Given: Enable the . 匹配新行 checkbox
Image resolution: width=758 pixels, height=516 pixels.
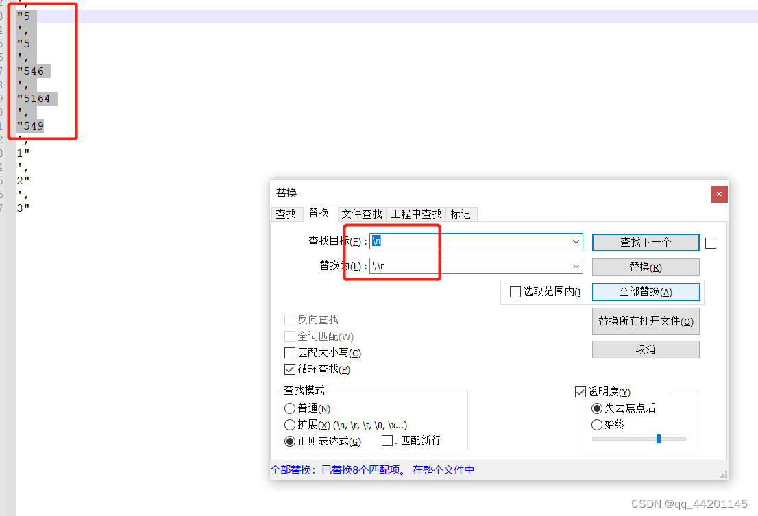Looking at the screenshot, I should pos(387,441).
